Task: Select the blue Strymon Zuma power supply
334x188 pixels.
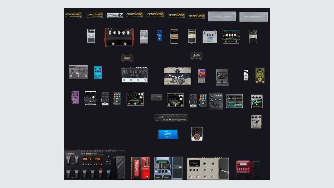Action: coord(168,134)
